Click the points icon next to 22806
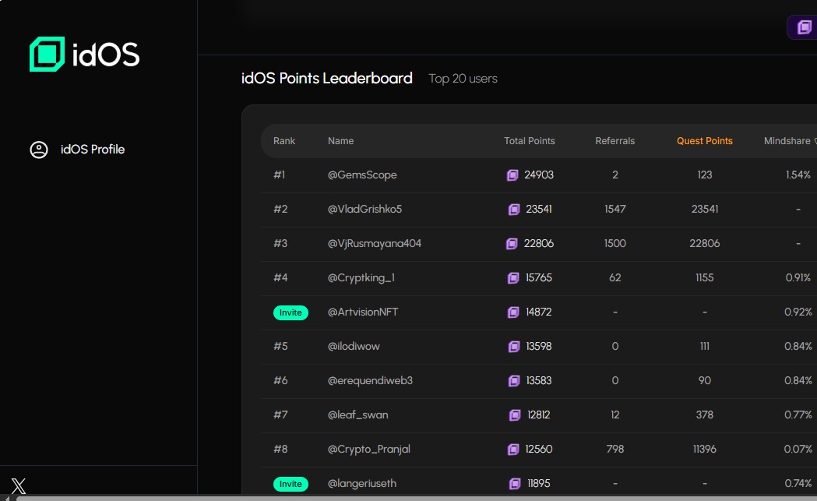The image size is (817, 501). pyautogui.click(x=512, y=243)
